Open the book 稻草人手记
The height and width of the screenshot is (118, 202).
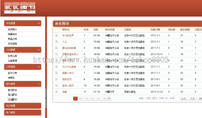pyautogui.click(x=68, y=73)
